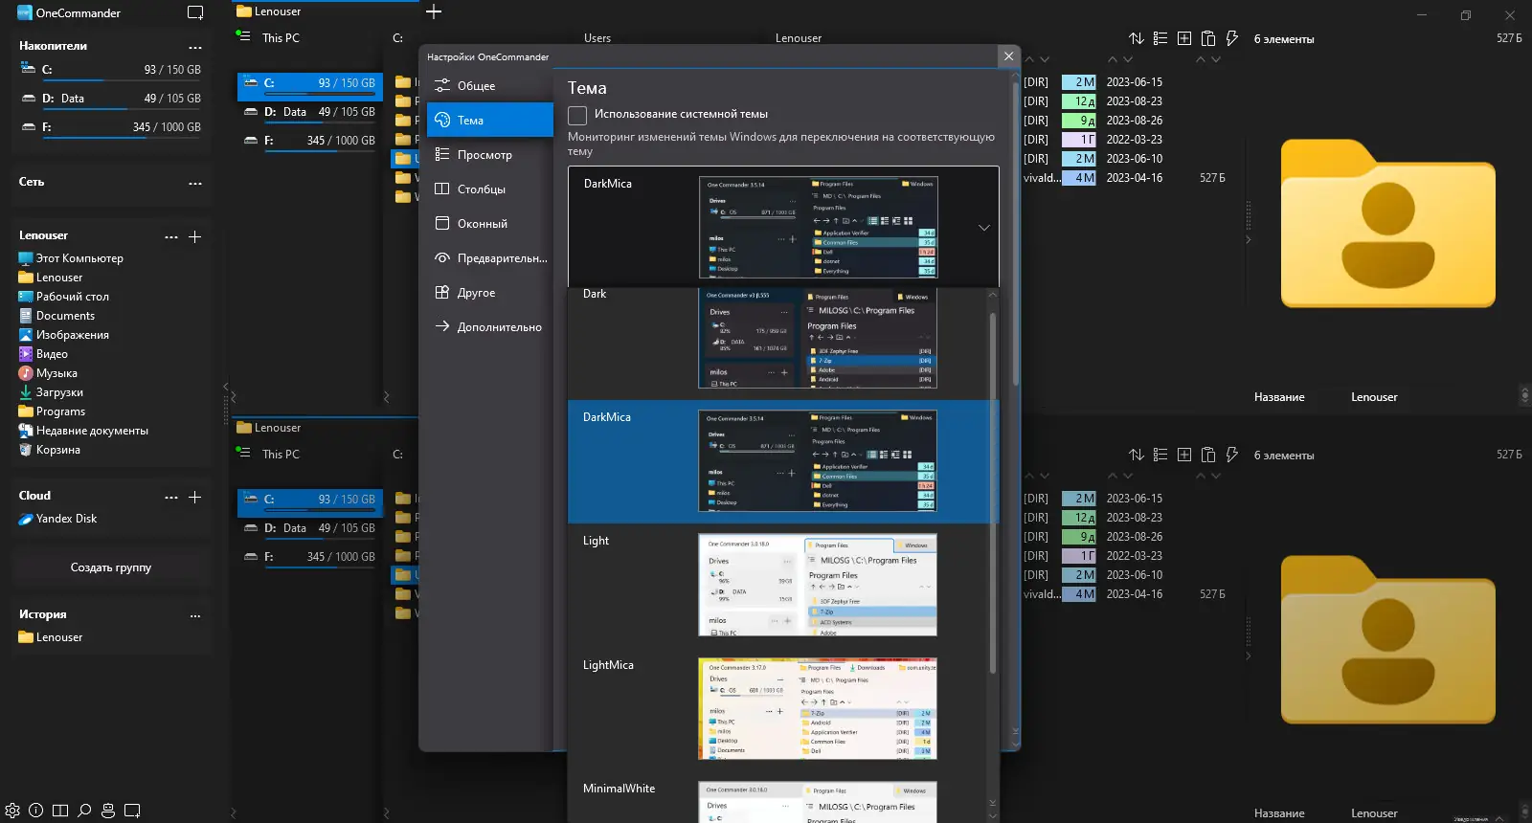Click sort arrows icon in lower pane toolbar

[x=1137, y=455]
